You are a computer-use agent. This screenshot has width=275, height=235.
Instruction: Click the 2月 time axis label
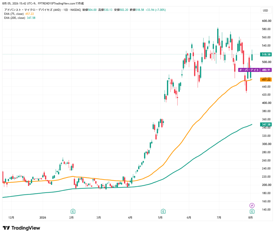click(71, 218)
